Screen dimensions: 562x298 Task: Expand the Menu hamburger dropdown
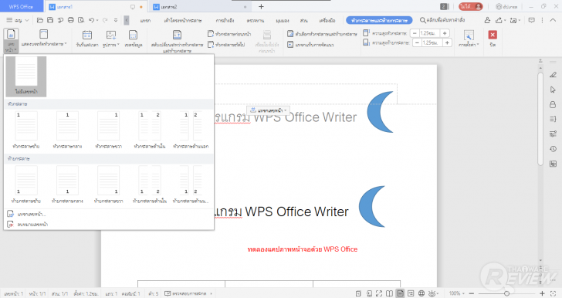[17, 20]
